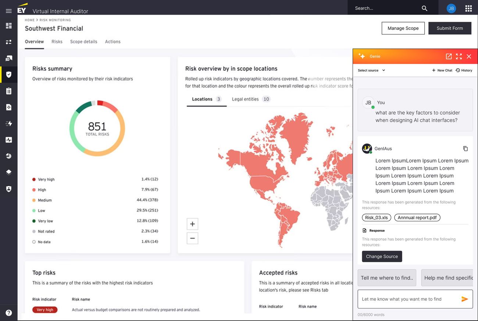
Task: Click the Response document icon
Action: click(x=364, y=231)
